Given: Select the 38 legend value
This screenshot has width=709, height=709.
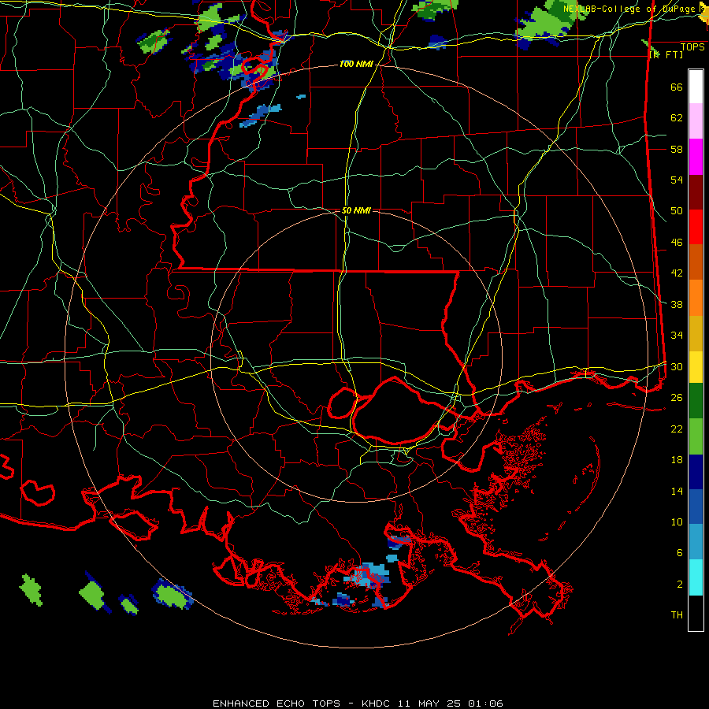Looking at the screenshot, I should (677, 304).
